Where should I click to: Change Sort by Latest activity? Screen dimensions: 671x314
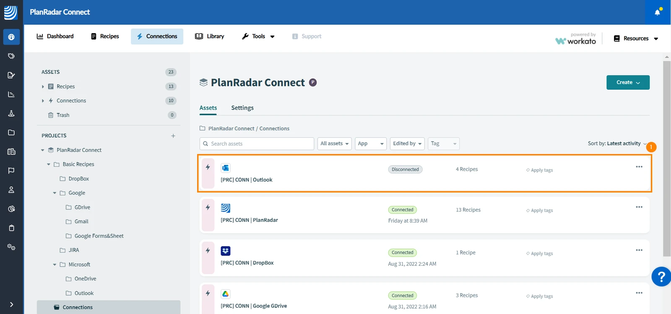[x=617, y=144]
